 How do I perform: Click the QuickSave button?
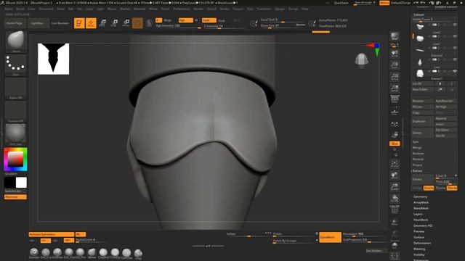point(341,3)
